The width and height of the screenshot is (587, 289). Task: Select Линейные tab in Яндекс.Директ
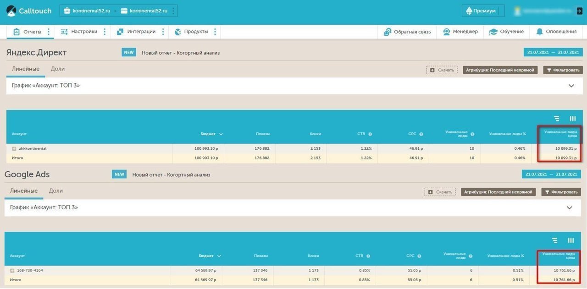[x=26, y=69]
